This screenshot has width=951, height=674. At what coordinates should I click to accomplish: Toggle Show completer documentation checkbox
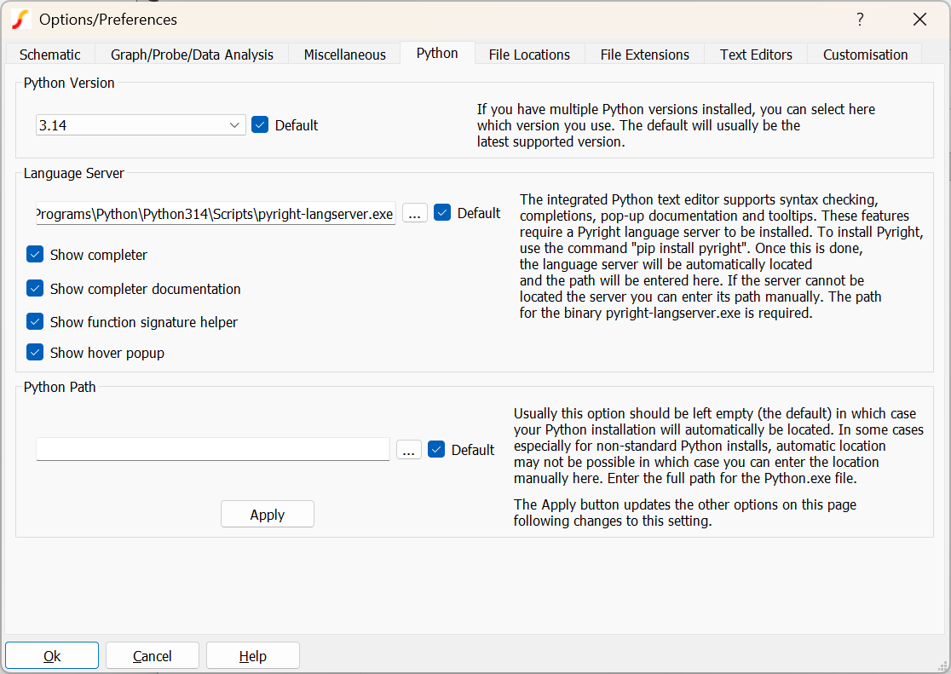pos(35,289)
